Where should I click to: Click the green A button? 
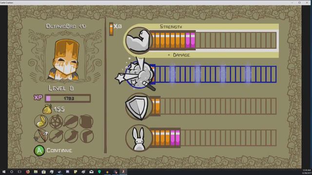39,151
